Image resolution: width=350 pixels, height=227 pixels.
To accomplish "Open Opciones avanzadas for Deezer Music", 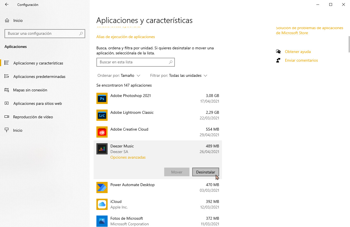I will [x=128, y=157].
